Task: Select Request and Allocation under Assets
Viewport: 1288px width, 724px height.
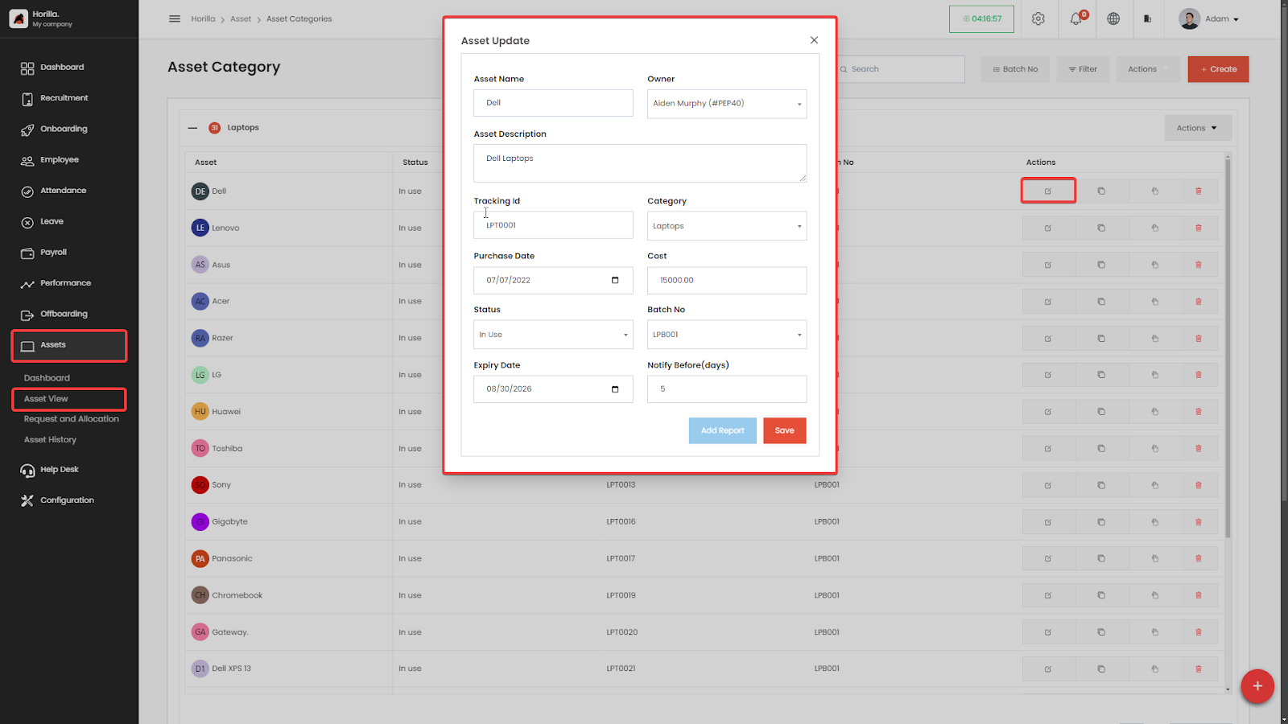Action: (x=72, y=419)
